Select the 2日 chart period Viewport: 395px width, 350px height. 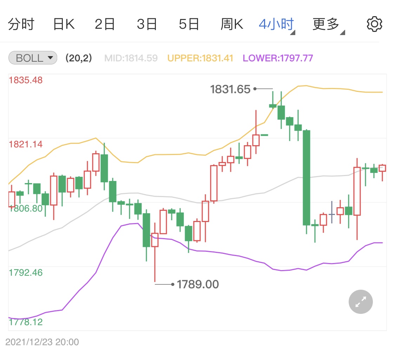click(105, 24)
